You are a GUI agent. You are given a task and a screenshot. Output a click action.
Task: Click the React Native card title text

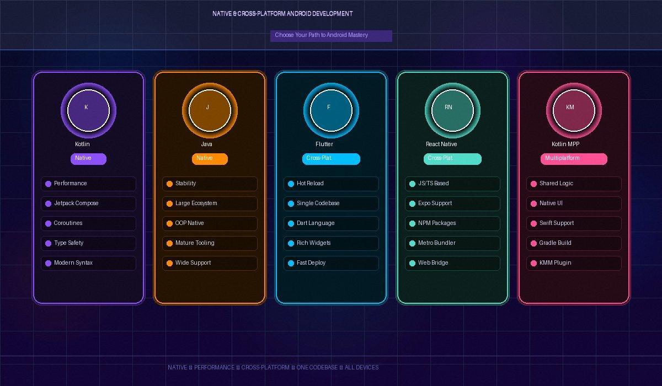441,144
